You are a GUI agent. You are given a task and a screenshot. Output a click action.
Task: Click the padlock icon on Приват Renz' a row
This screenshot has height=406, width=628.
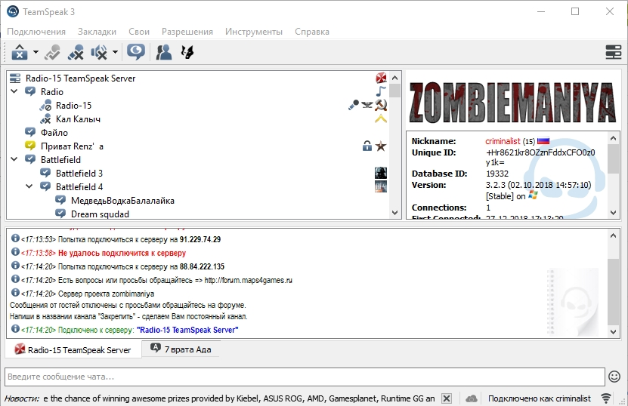point(367,146)
